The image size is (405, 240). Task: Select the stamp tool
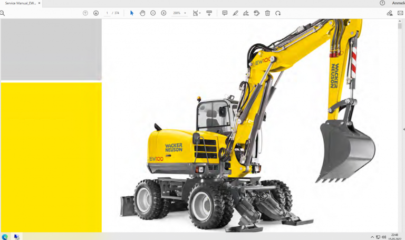[x=256, y=13]
